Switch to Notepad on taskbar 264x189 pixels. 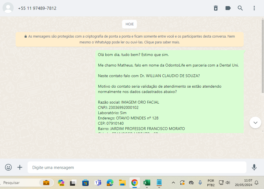[159, 183]
